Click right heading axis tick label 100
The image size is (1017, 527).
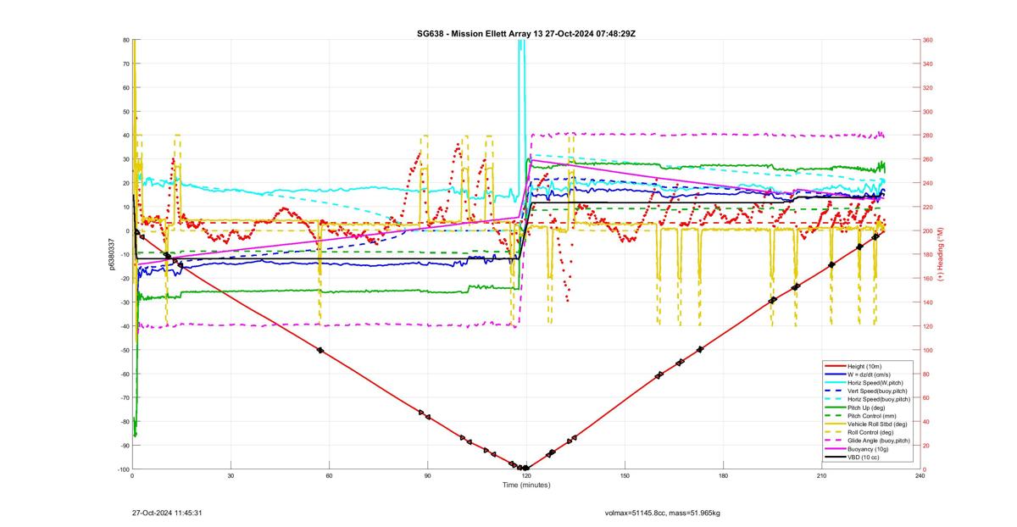pos(928,350)
